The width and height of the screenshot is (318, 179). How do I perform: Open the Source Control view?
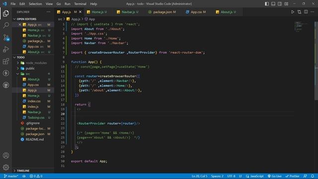pos(6,37)
